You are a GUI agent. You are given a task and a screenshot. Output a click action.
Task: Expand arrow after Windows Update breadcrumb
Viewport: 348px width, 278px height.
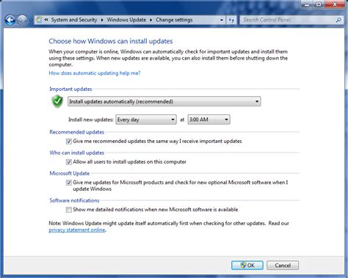(x=151, y=20)
